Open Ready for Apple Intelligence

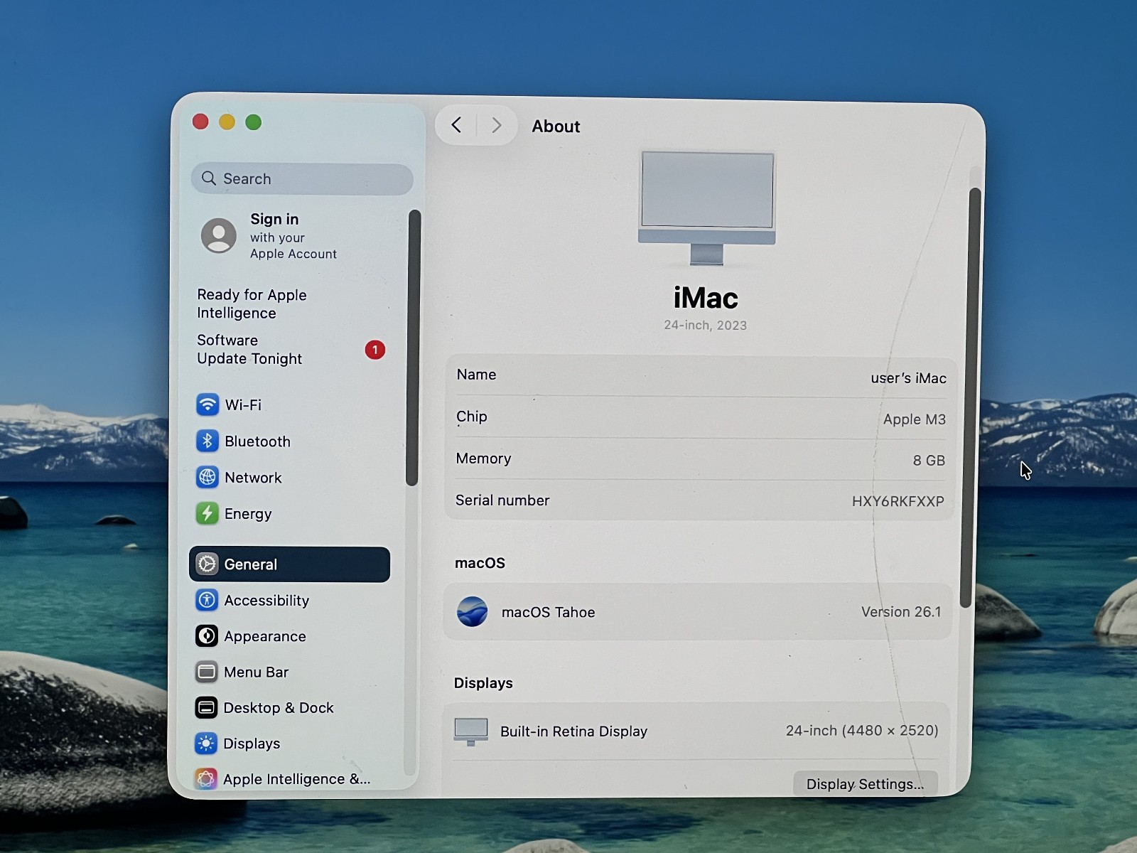(252, 304)
